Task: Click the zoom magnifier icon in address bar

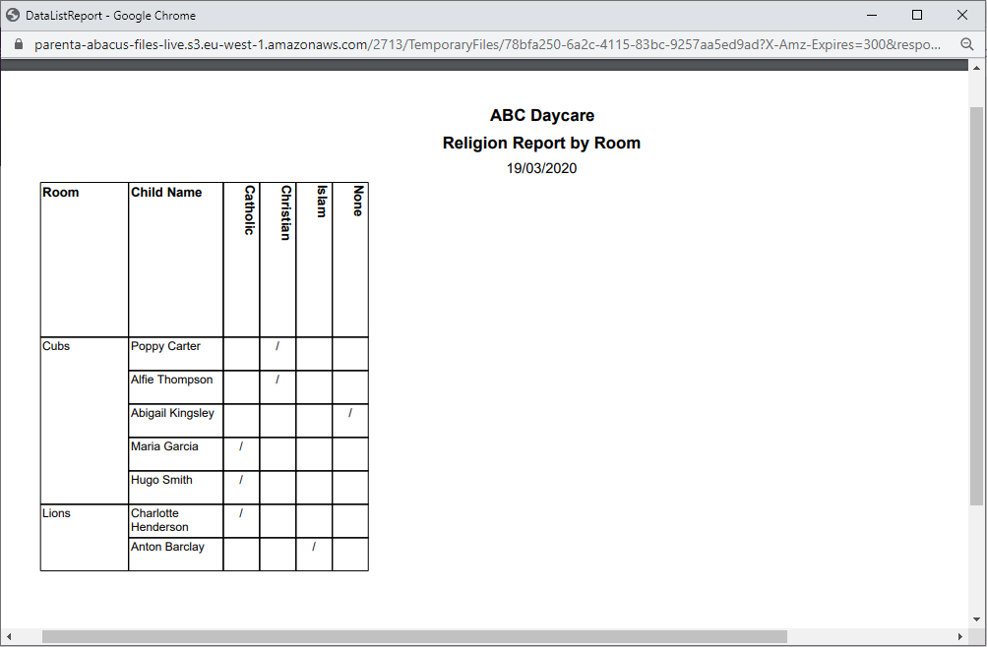Action: click(967, 44)
